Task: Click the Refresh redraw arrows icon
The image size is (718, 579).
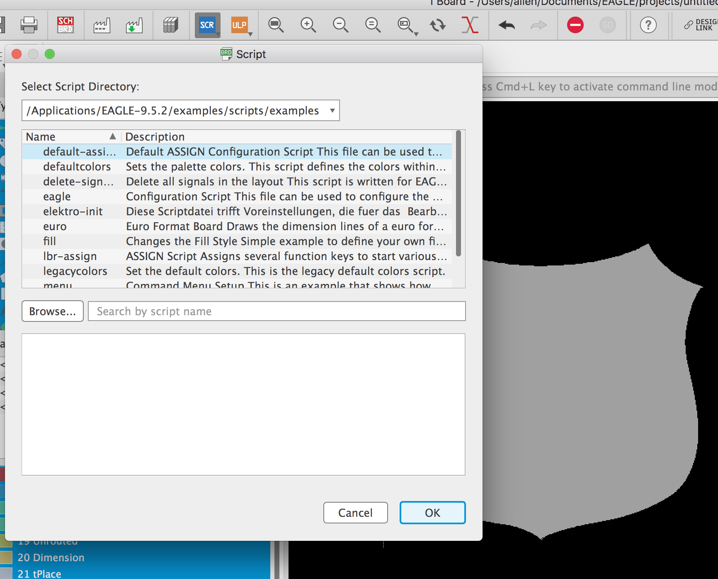Action: click(x=438, y=25)
